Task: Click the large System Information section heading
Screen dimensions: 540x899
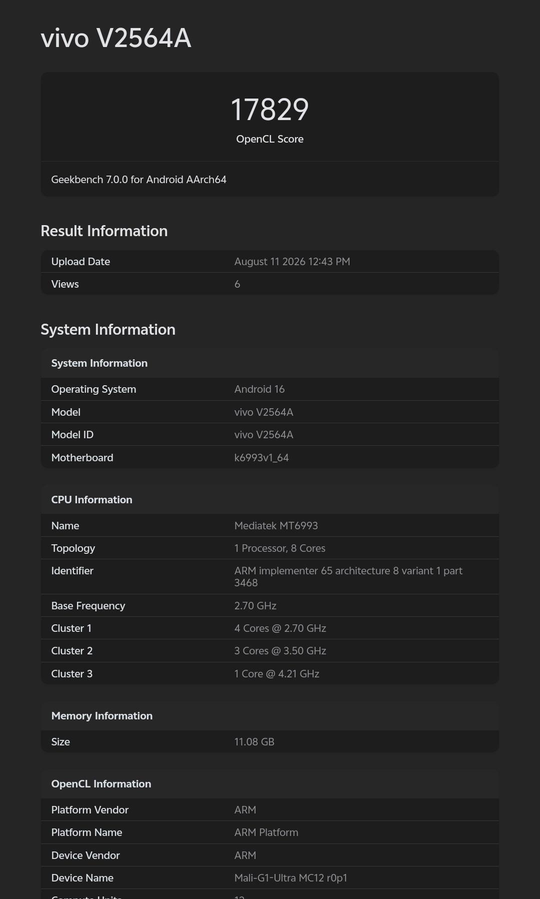Action: tap(108, 329)
